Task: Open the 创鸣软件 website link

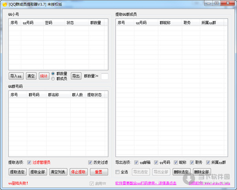Action: (x=209, y=183)
